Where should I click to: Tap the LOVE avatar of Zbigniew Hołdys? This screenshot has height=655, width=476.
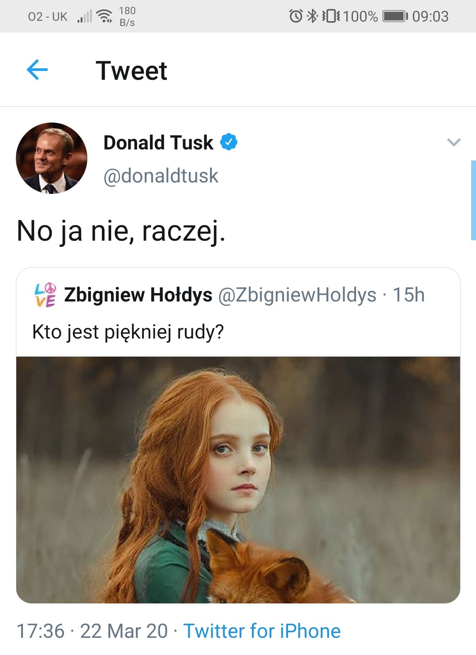pos(45,294)
